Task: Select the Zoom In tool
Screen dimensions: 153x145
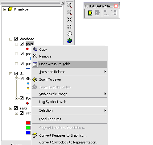Action: click(x=69, y=5)
